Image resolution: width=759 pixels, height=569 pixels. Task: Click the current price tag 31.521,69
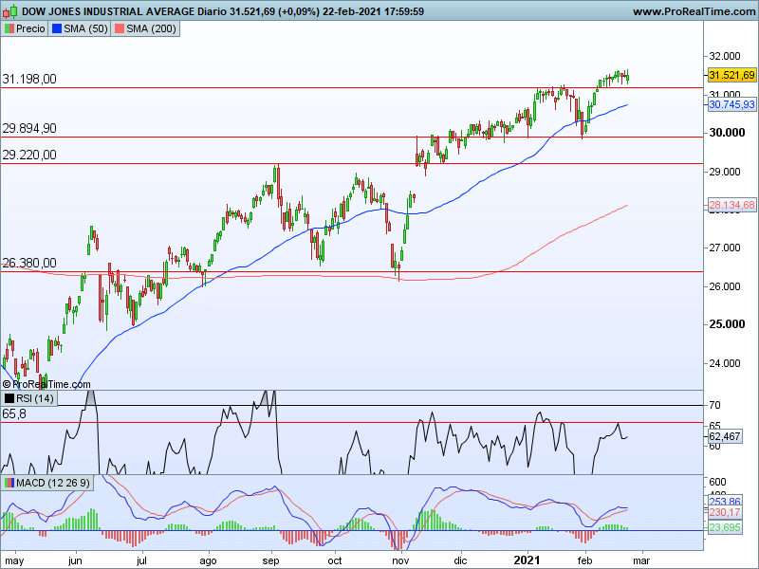731,75
